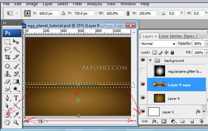Image resolution: width=208 pixels, height=131 pixels.
Task: Create new fill or adjustment layer
Action: 173,121
